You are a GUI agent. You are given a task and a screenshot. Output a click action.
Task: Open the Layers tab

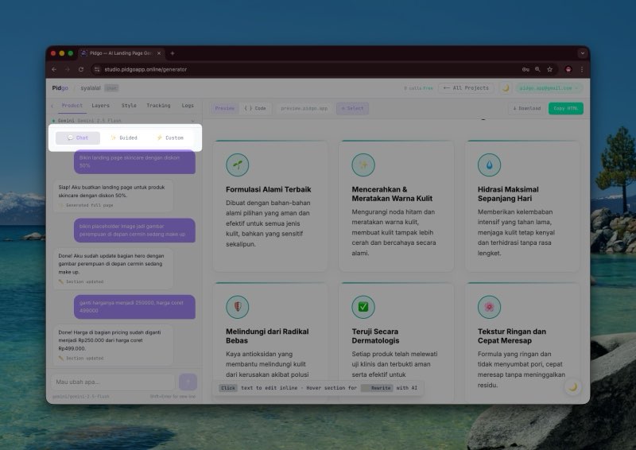pos(100,106)
